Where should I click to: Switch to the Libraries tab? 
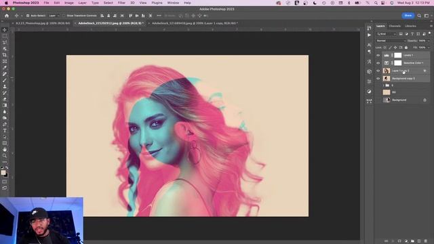pos(410,26)
